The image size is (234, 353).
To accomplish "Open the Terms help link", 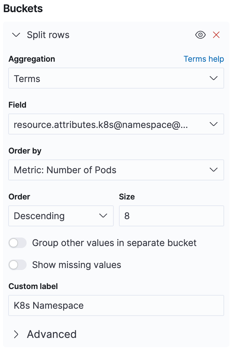I will (x=204, y=59).
